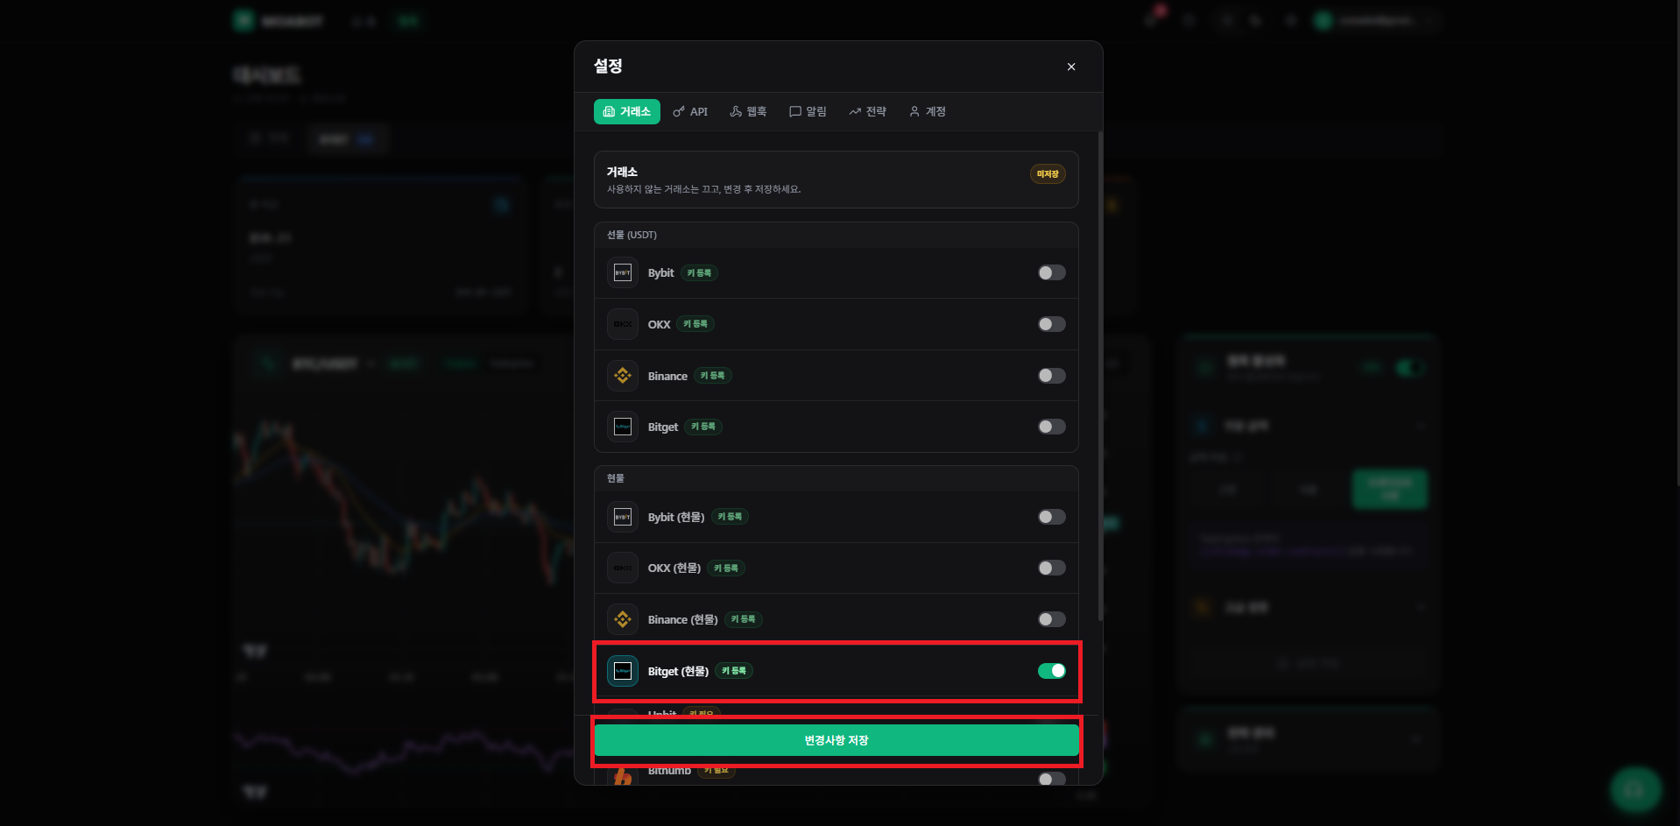This screenshot has height=826, width=1680.
Task: Toggle the Bybit (현물) switch
Action: [x=1051, y=517]
